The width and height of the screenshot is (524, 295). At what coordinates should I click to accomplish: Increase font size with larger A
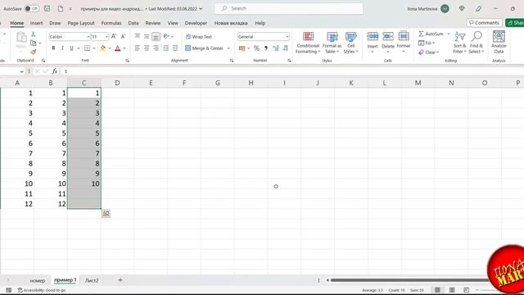coord(114,36)
